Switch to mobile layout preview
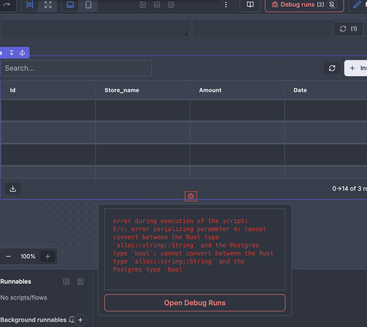367x327 pixels. point(88,5)
